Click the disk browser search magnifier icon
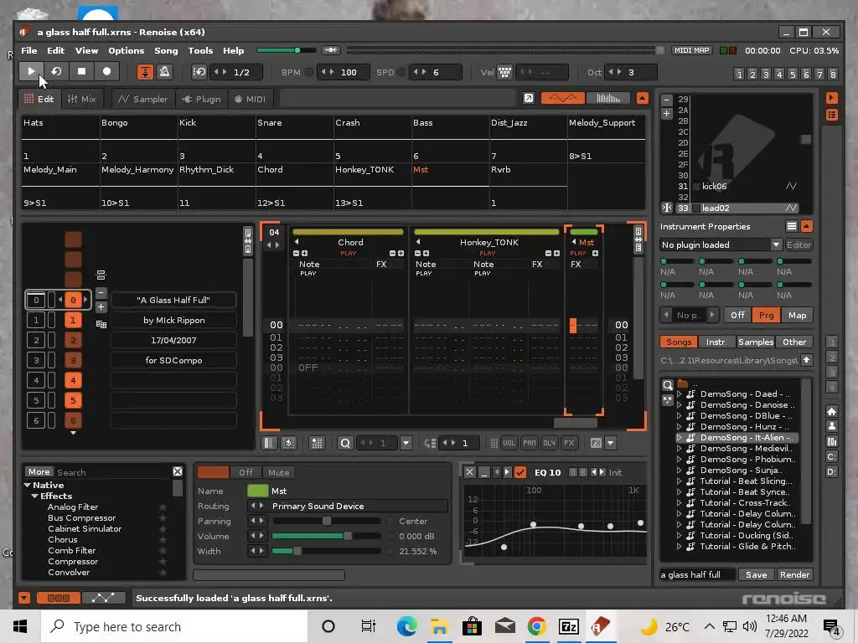The height and width of the screenshot is (643, 858). coord(668,385)
